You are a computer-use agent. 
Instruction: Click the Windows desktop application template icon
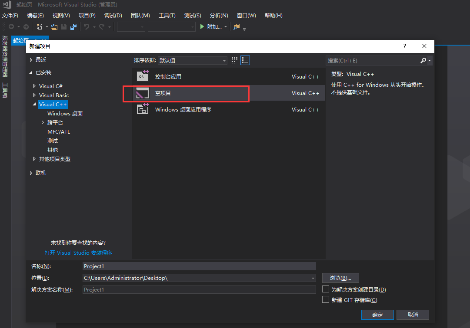[x=143, y=109]
